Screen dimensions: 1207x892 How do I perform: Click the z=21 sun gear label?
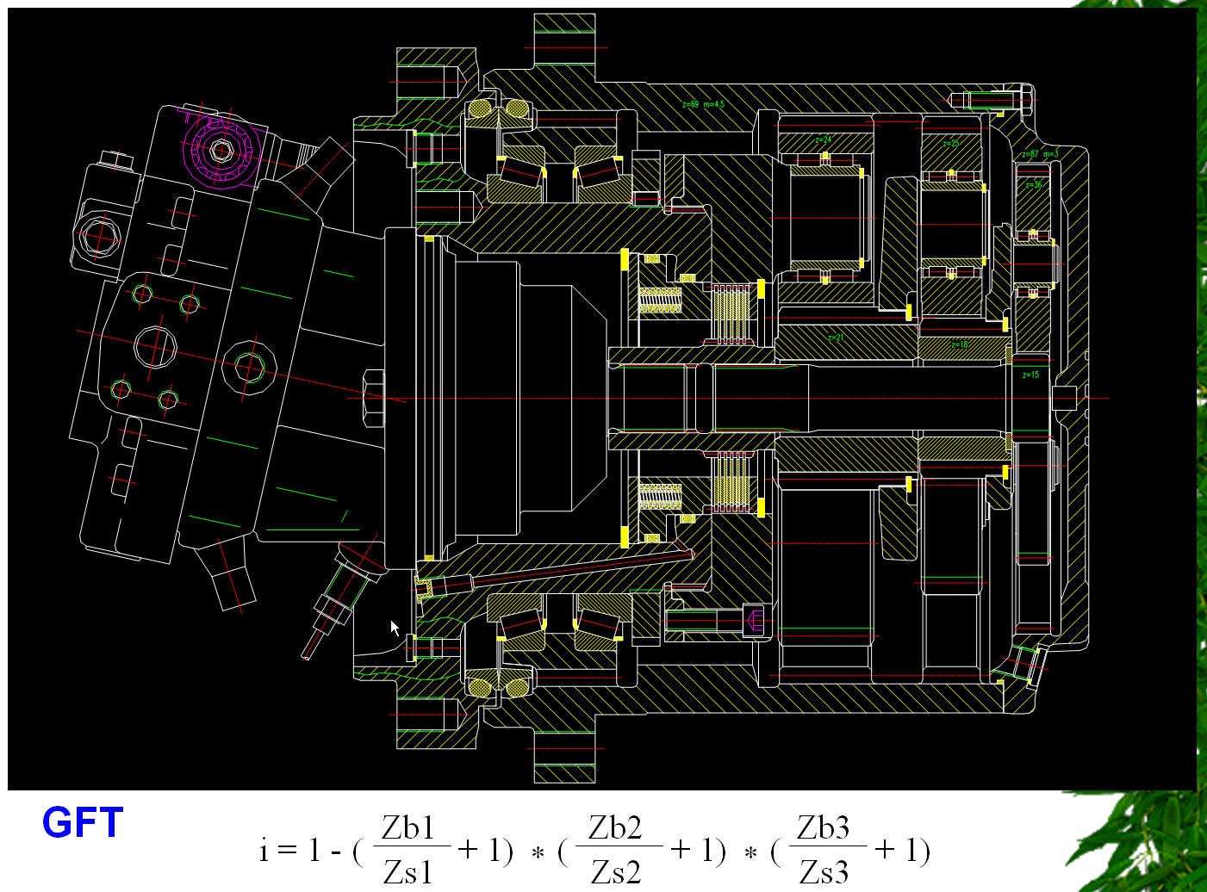pyautogui.click(x=835, y=338)
